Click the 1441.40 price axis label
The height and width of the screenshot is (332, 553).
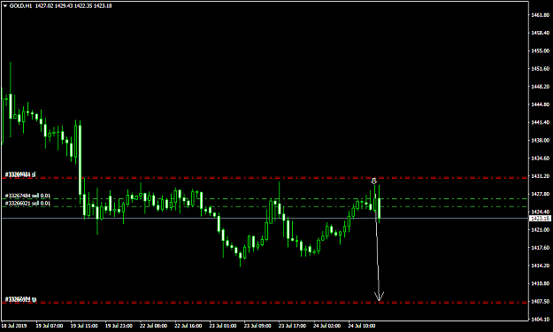point(540,122)
